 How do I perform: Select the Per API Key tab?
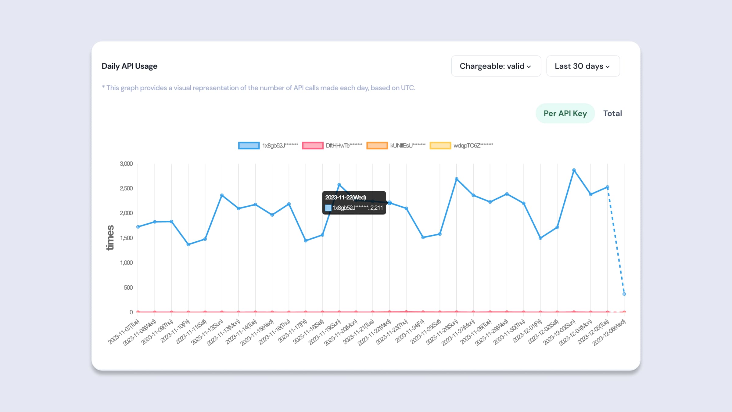point(565,113)
